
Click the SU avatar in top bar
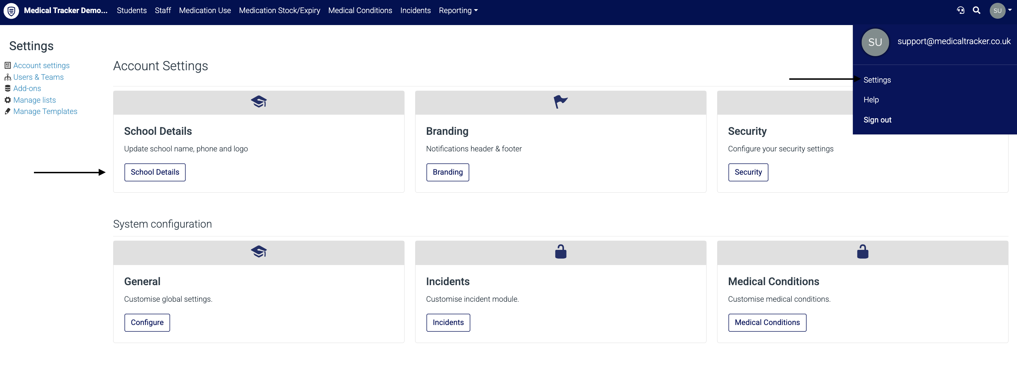point(997,11)
